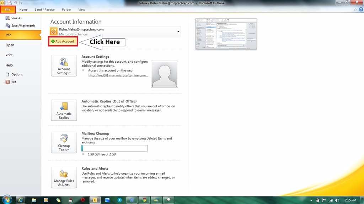364x204 pixels.
Task: Click the 2:15 PM taskbar clock
Action: click(350, 200)
